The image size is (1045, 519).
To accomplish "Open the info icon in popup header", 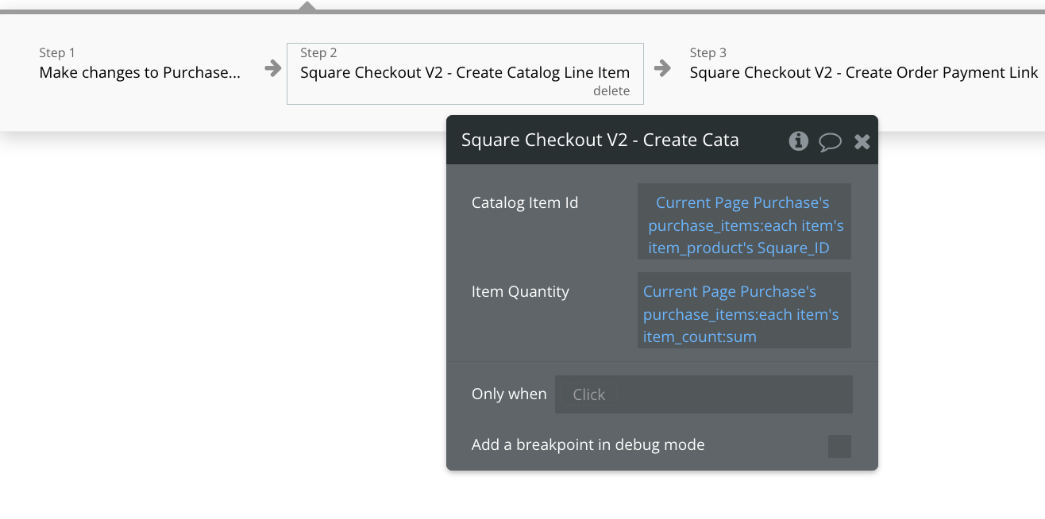I will pyautogui.click(x=798, y=141).
